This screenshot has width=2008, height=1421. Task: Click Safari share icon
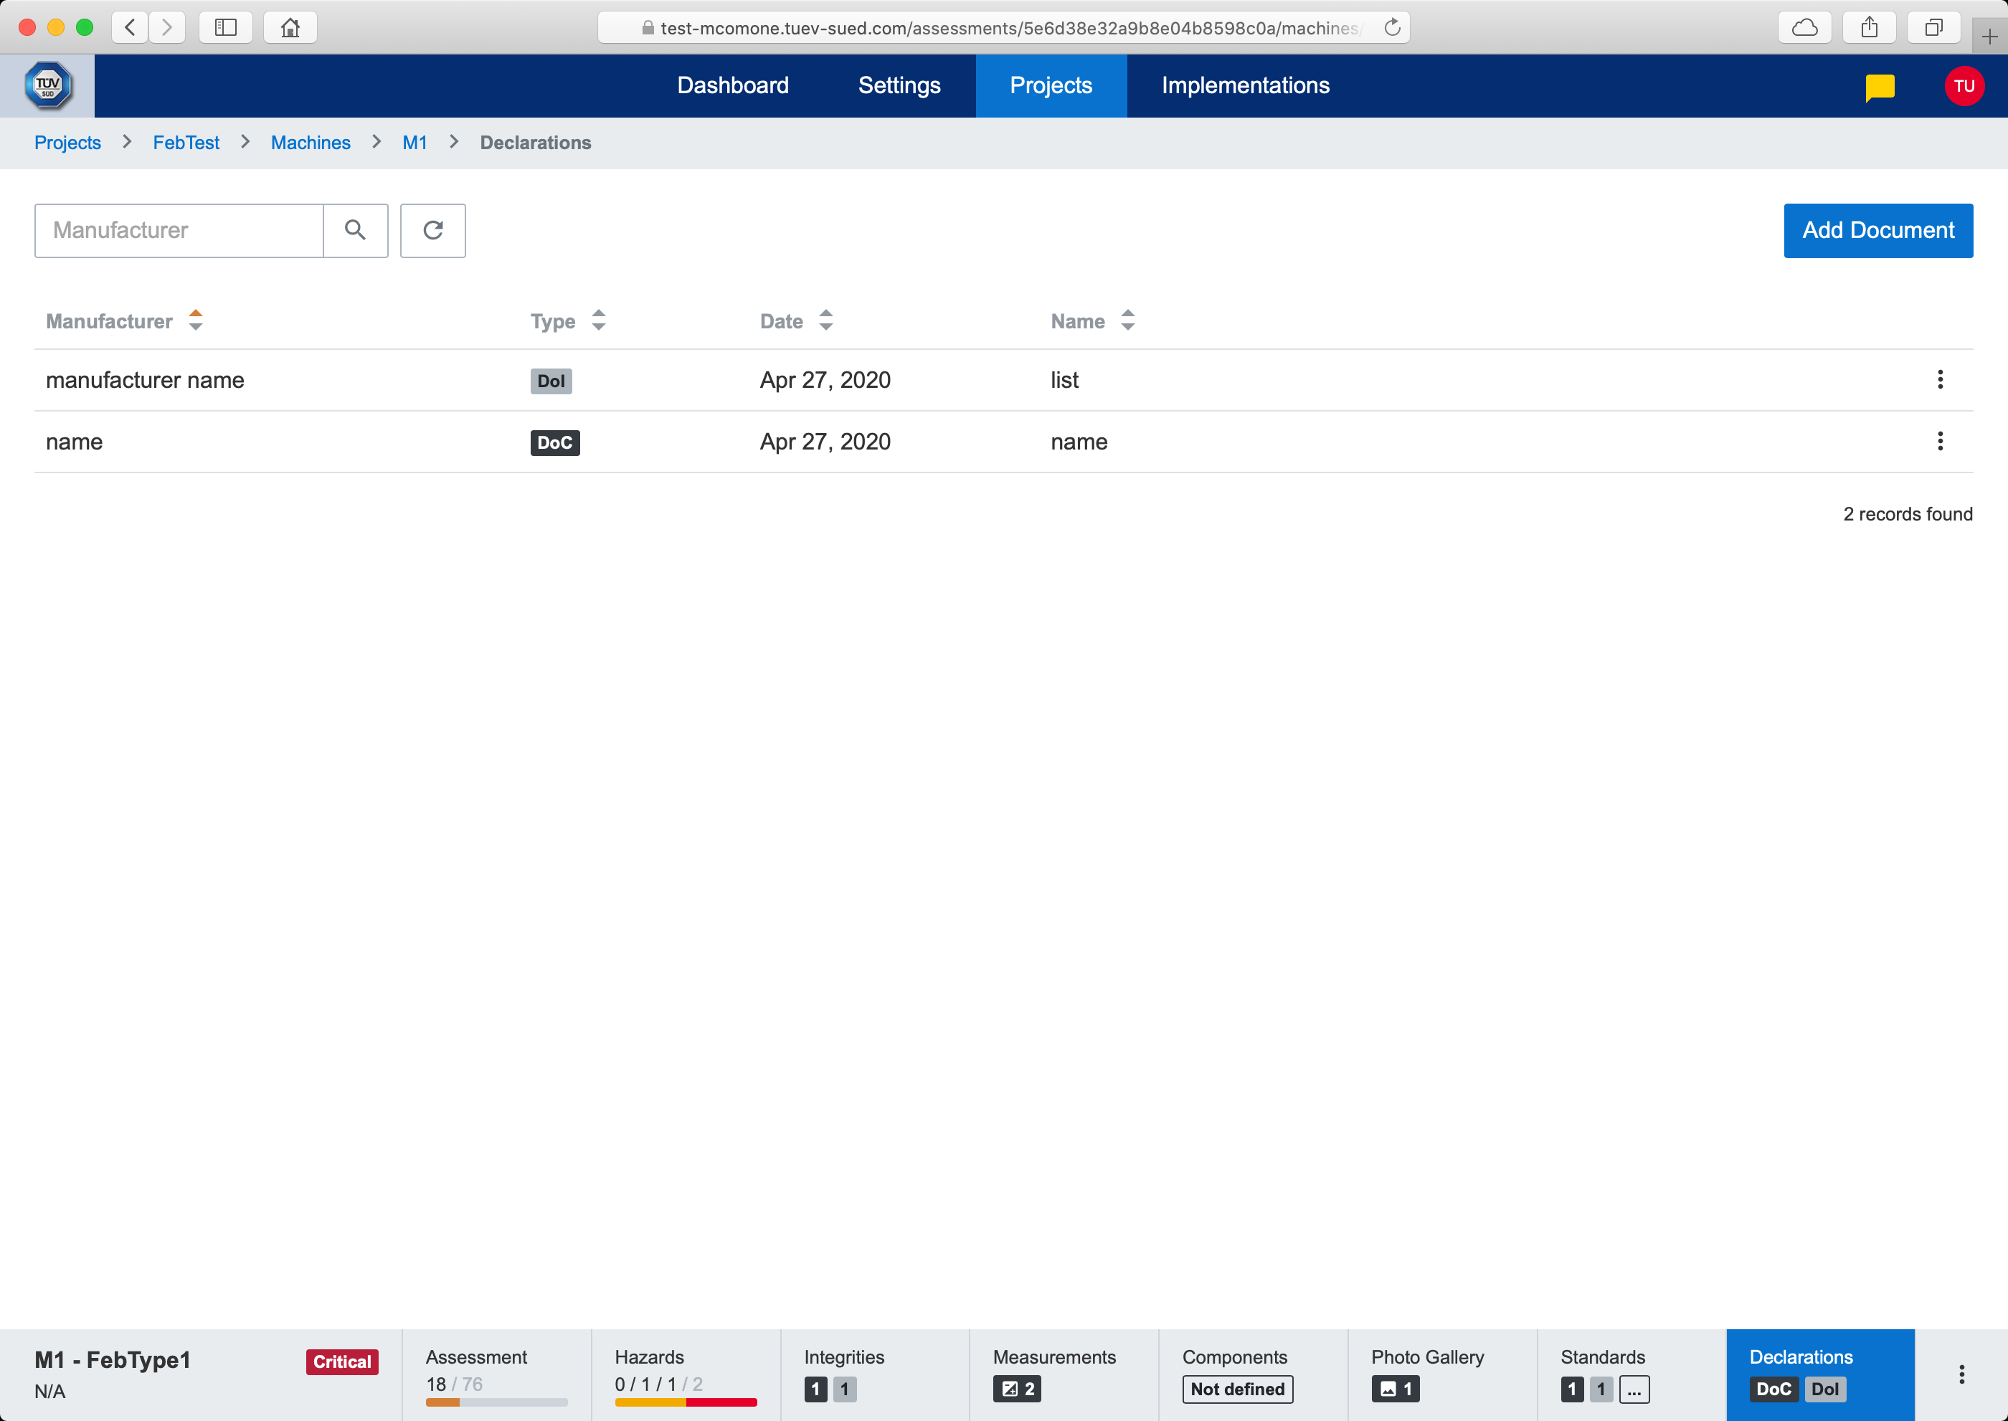coord(1869,27)
